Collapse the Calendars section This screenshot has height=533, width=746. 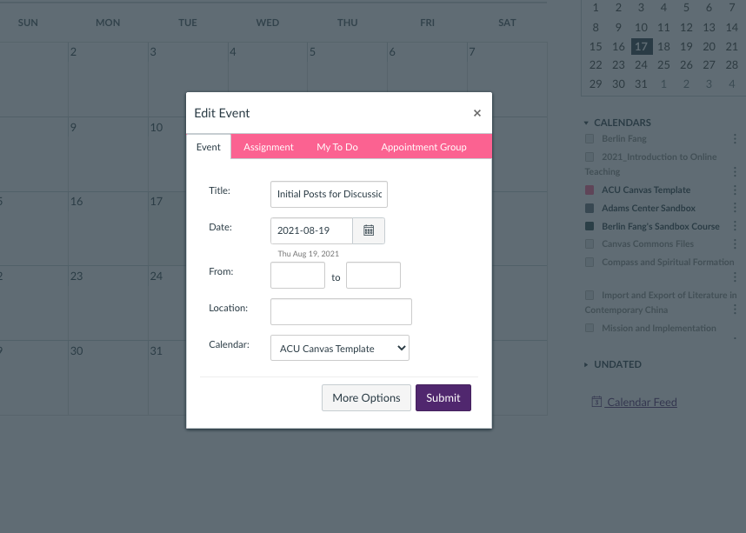[586, 123]
